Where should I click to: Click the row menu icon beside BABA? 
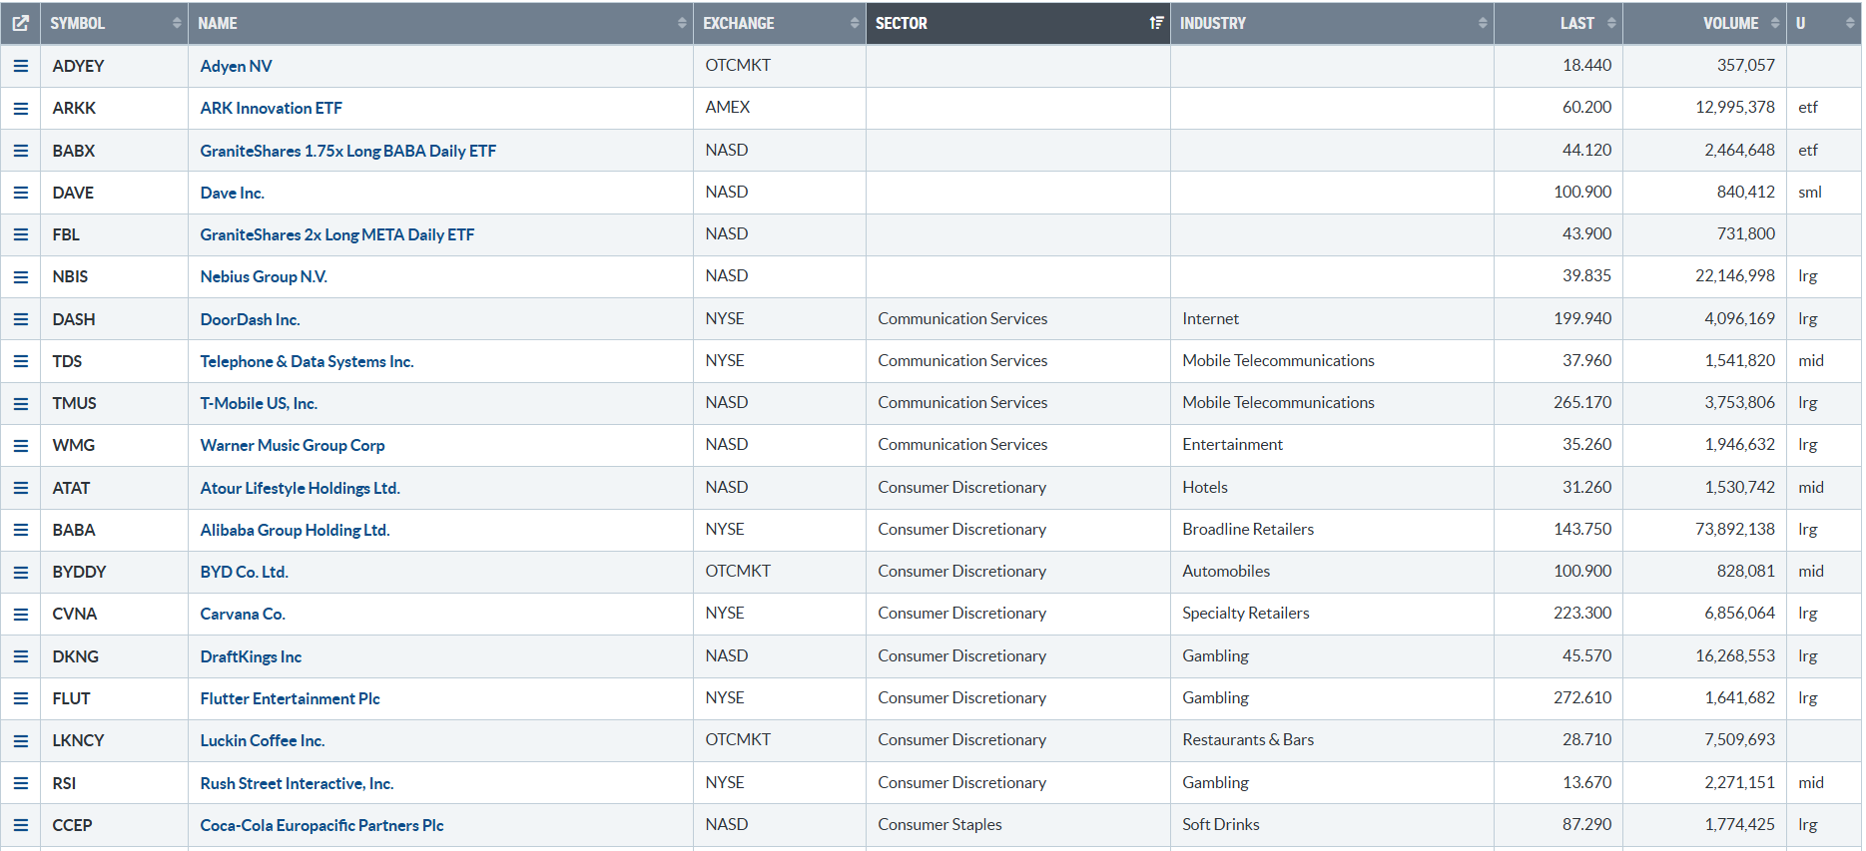tap(20, 530)
